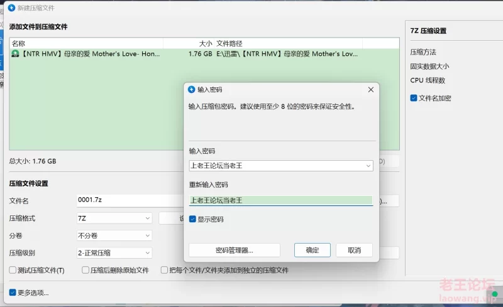
Task: Click the CPU 线程数 setting label
Action: click(x=428, y=80)
